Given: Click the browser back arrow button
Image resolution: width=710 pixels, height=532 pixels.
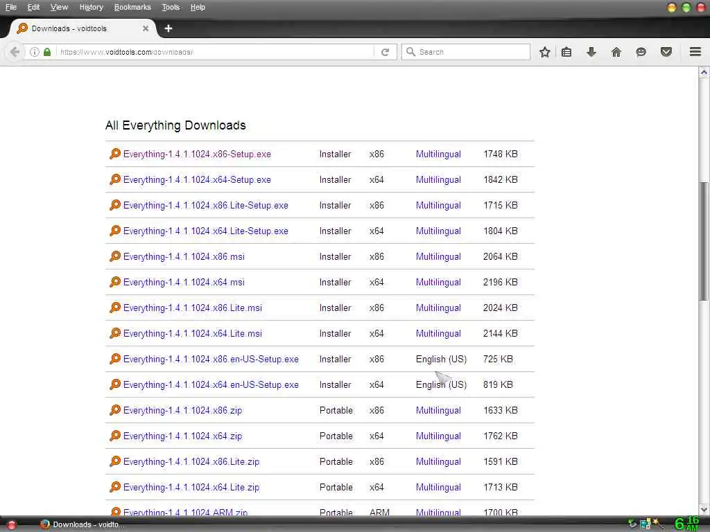Looking at the screenshot, I should (x=15, y=52).
